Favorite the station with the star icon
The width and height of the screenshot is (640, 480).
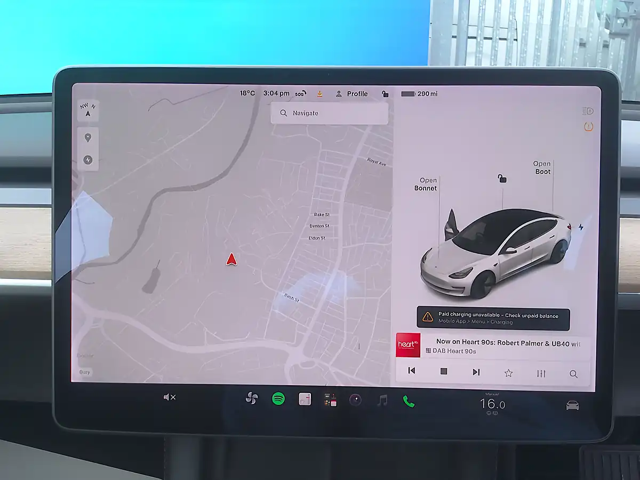508,373
